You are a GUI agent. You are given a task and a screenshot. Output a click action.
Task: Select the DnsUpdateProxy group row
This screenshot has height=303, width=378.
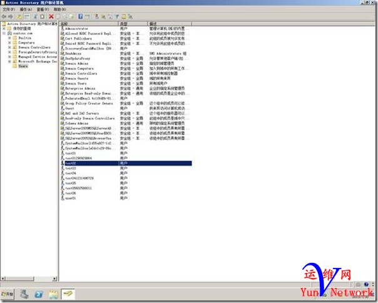click(126, 58)
